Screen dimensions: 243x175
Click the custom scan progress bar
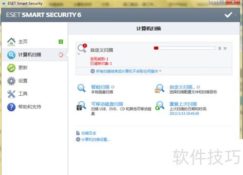point(185,48)
